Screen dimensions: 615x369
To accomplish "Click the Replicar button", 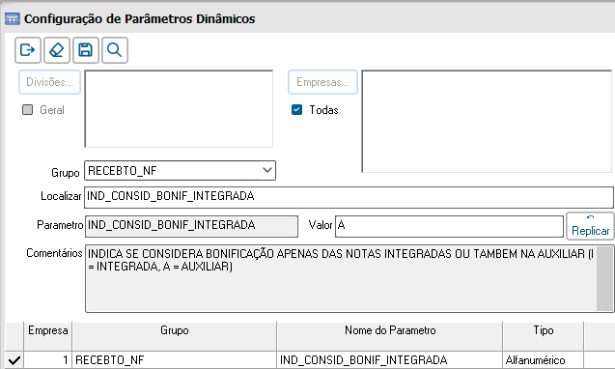I will point(590,226).
